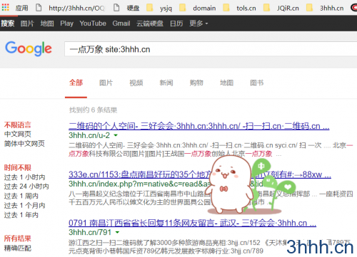Open Play in the black Google bar
This screenshot has height=257, width=357.
(x=66, y=23)
